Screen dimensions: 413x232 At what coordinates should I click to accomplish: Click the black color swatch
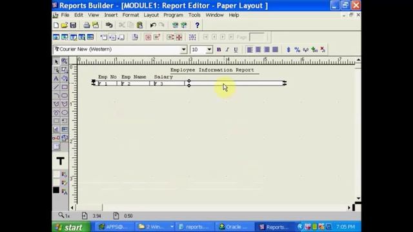[x=56, y=190]
